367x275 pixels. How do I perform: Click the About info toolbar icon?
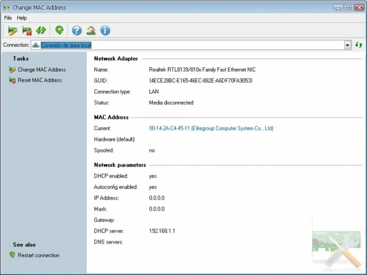105,30
